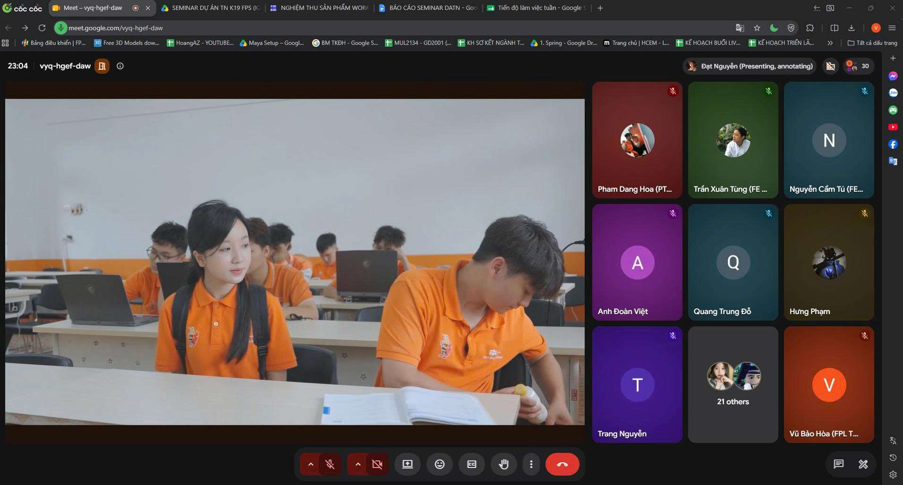903x485 pixels.
Task: Click the 21 others participant tile
Action: point(733,384)
